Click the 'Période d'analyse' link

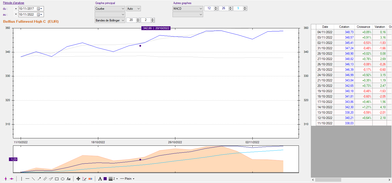pos(14,3)
